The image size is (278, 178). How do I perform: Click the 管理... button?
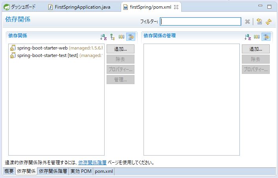pyautogui.click(x=121, y=80)
